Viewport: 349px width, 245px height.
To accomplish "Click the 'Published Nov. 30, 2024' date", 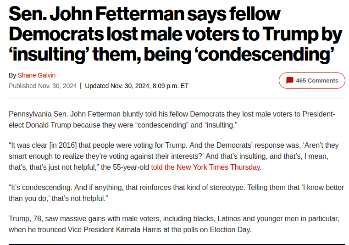I will point(43,86).
